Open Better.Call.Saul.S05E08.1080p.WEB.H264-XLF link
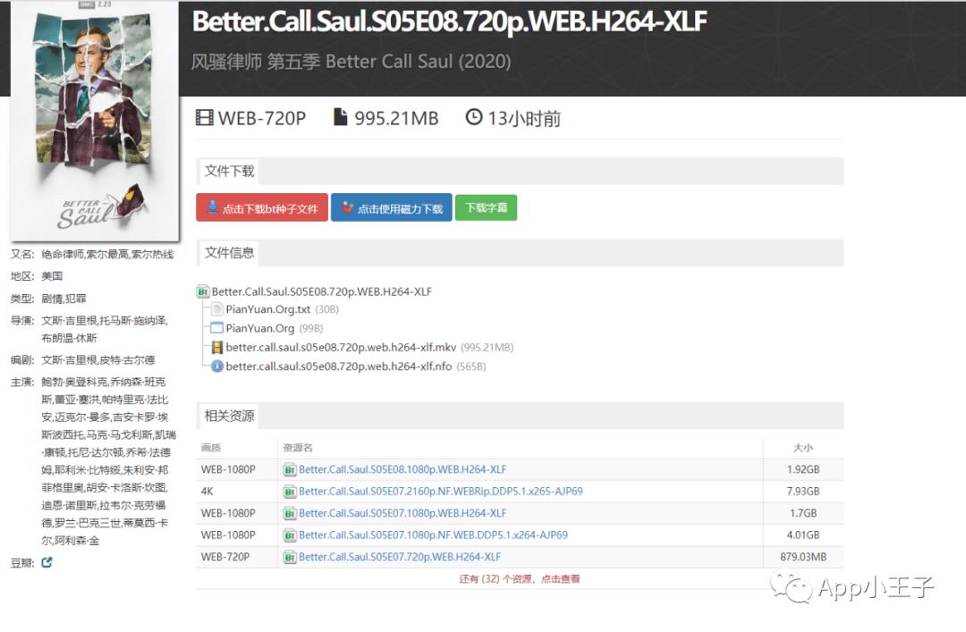Image resolution: width=966 pixels, height=632 pixels. (x=402, y=469)
